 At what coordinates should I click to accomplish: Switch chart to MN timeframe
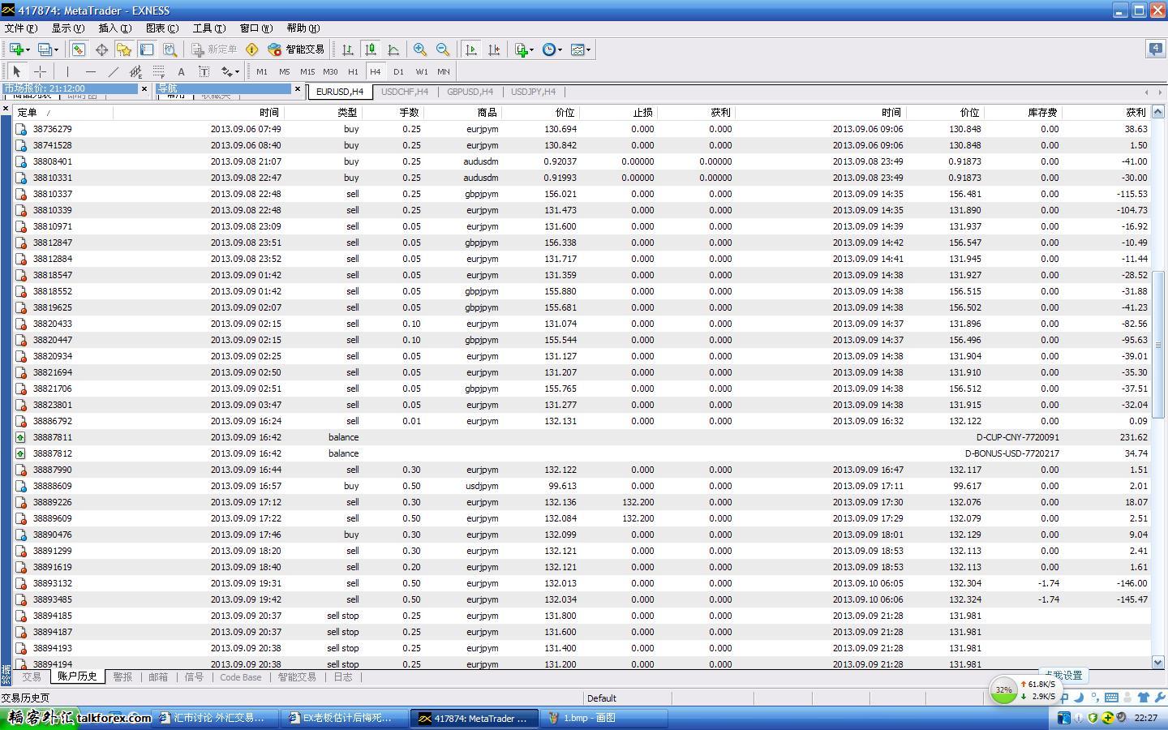point(444,71)
